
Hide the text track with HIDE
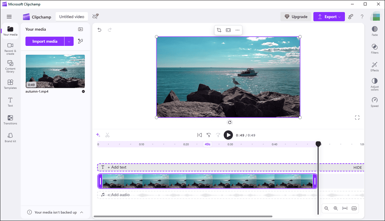point(357,168)
